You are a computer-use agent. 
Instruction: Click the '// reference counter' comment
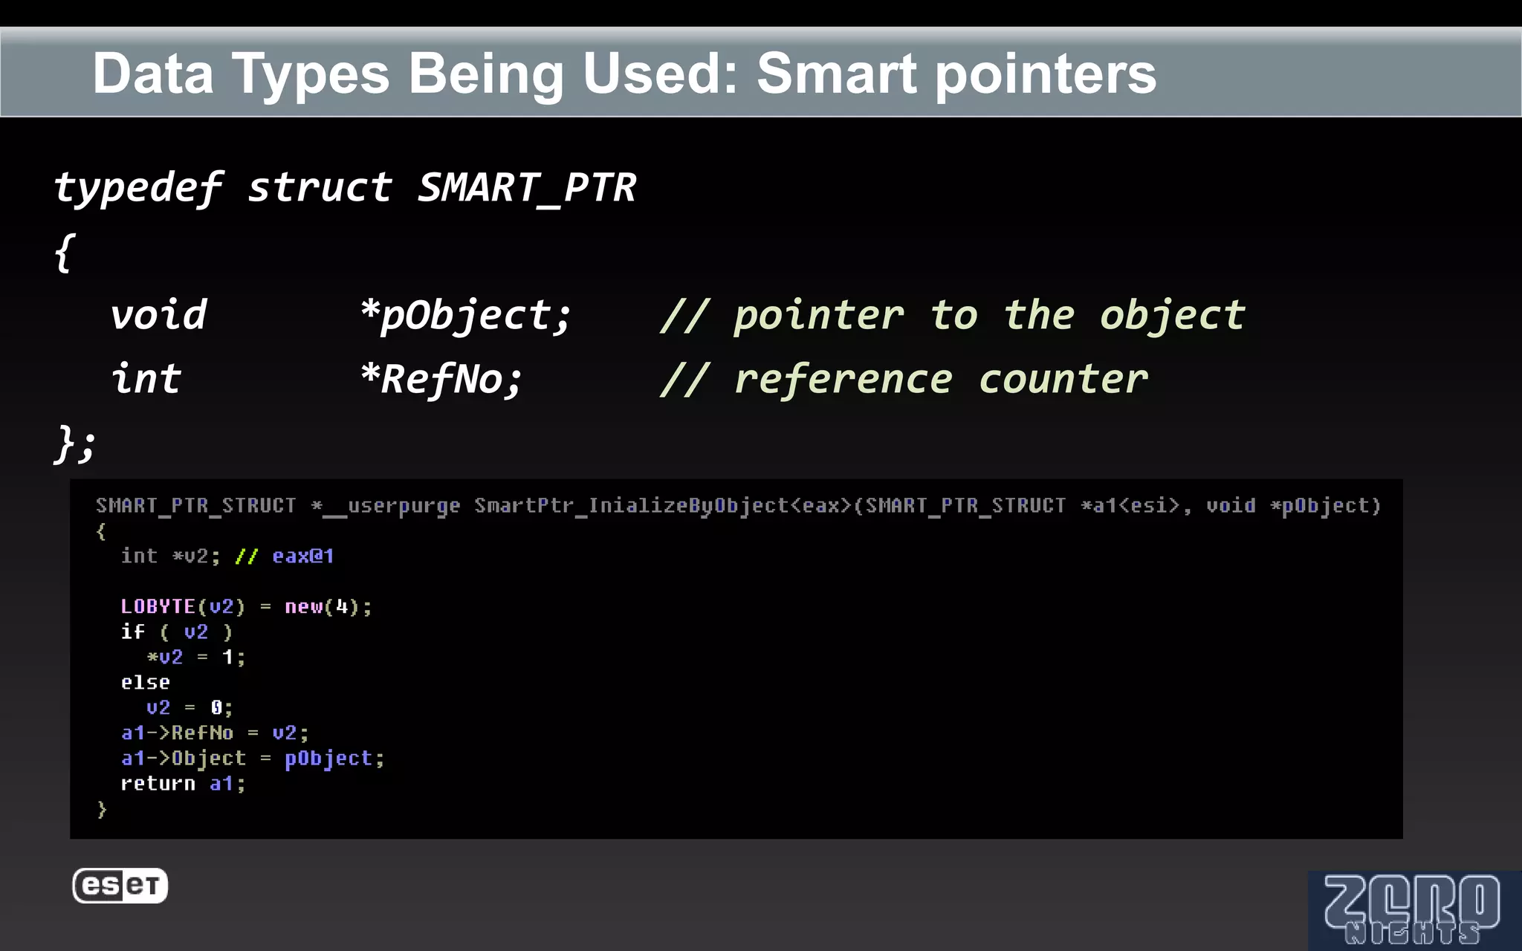[x=904, y=379]
